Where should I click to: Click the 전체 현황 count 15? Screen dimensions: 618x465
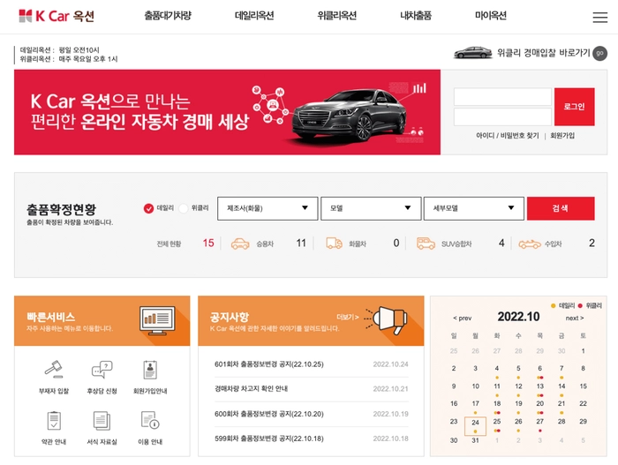208,244
